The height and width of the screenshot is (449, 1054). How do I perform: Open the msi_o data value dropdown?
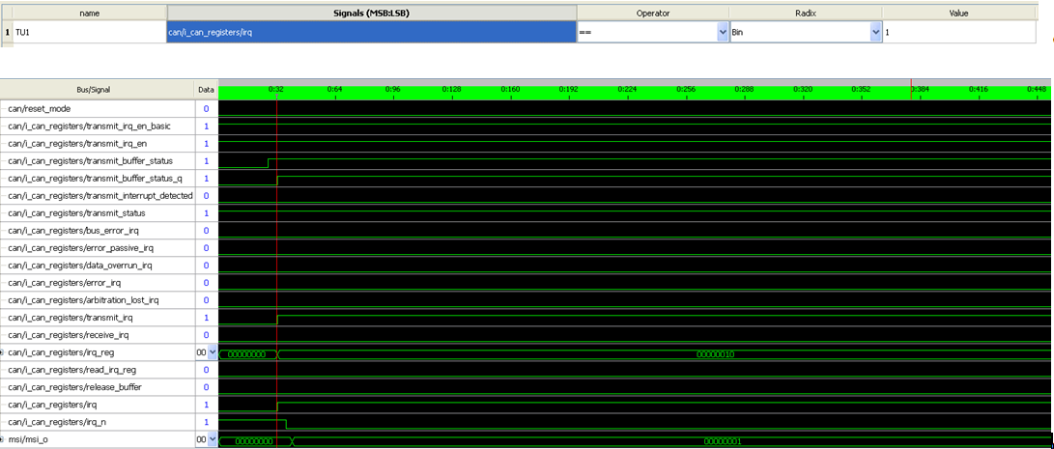click(214, 439)
